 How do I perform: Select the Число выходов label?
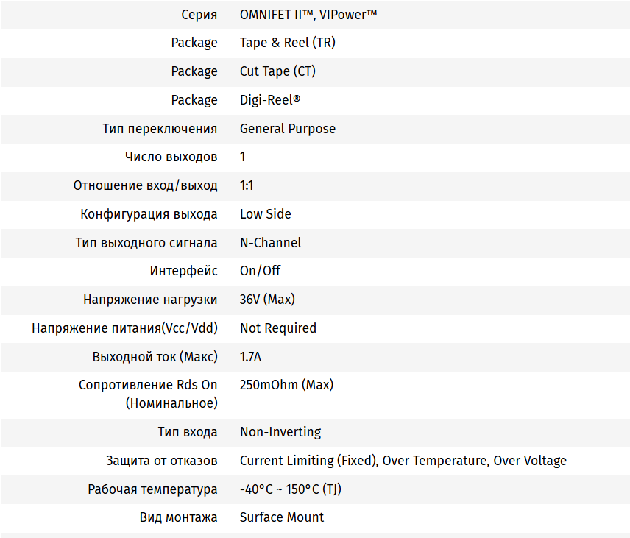171,157
